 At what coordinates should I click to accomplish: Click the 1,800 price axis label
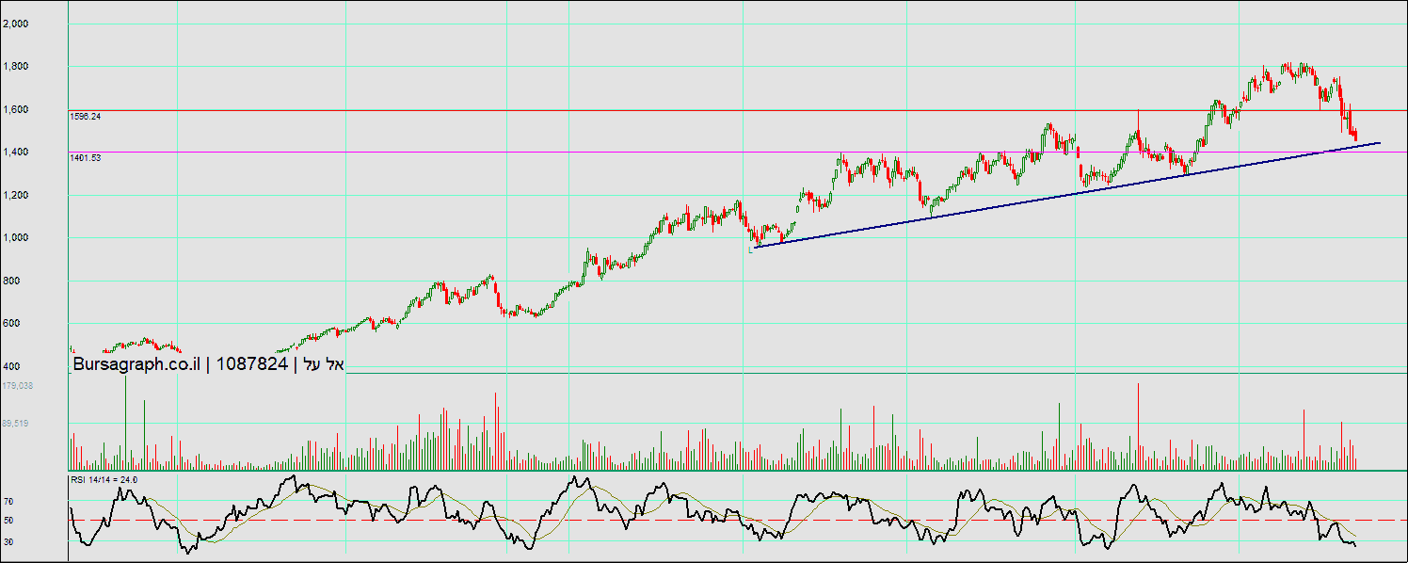click(15, 67)
